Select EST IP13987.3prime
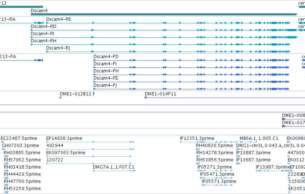The image size is (305, 194). pos(273,167)
